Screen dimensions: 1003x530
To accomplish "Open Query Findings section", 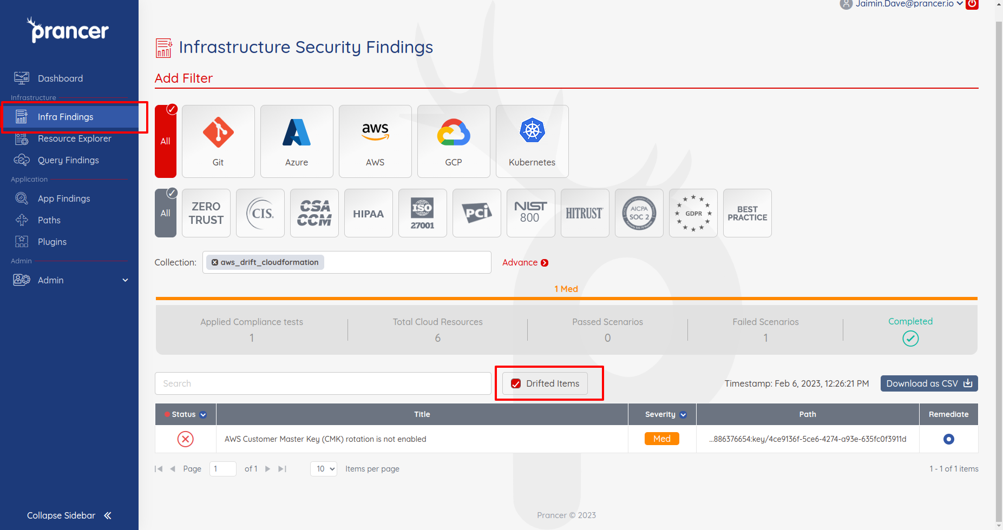I will click(69, 160).
